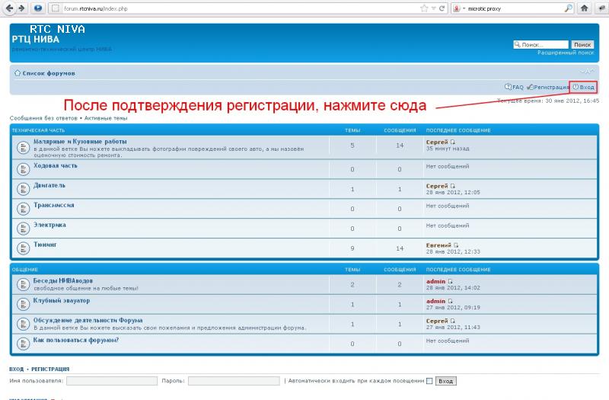Open the Ходовая часть forum
Image resolution: width=609 pixels, height=400 pixels.
pyautogui.click(x=55, y=165)
